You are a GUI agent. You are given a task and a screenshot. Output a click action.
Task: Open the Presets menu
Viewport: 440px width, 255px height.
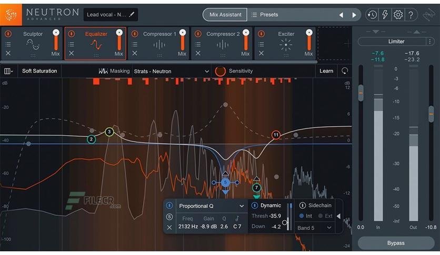pos(264,15)
